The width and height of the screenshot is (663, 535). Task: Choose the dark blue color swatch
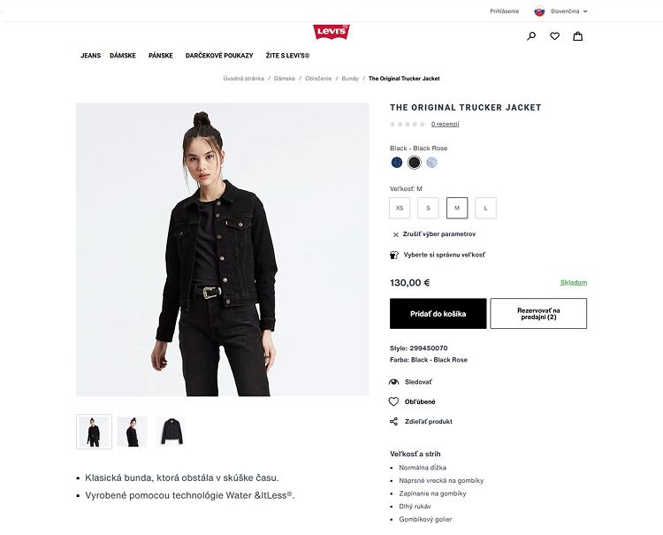[397, 163]
